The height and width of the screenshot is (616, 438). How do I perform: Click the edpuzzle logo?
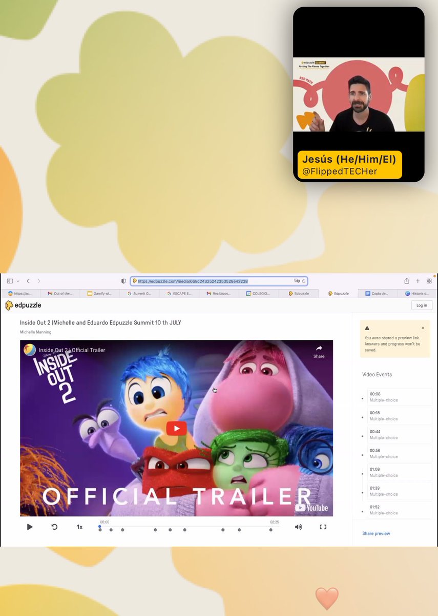click(23, 305)
